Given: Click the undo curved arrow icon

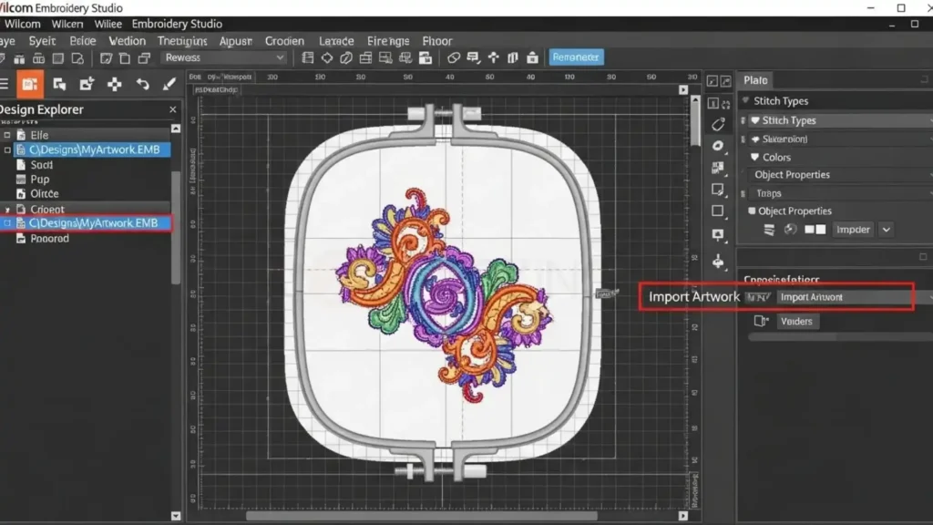Looking at the screenshot, I should coord(142,84).
